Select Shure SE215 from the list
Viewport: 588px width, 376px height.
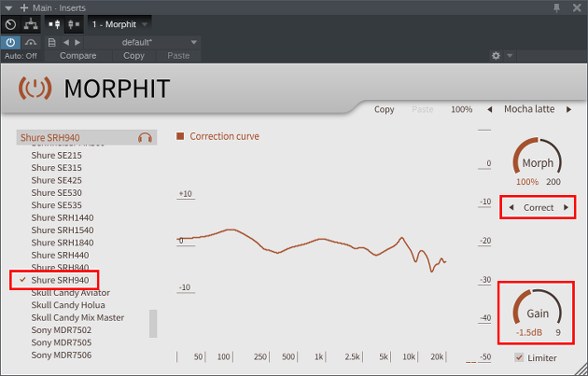point(56,155)
